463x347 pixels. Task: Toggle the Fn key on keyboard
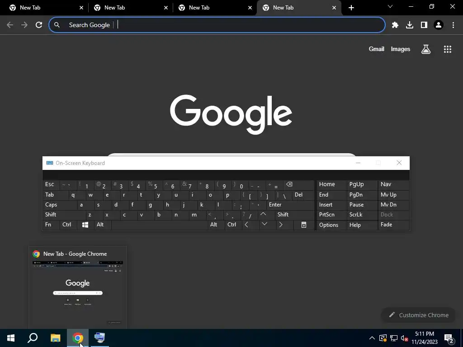51,225
